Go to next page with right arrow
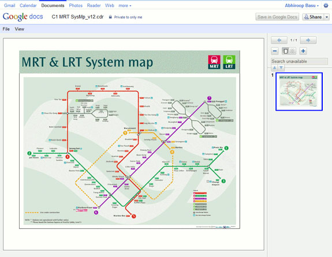 (x=308, y=40)
